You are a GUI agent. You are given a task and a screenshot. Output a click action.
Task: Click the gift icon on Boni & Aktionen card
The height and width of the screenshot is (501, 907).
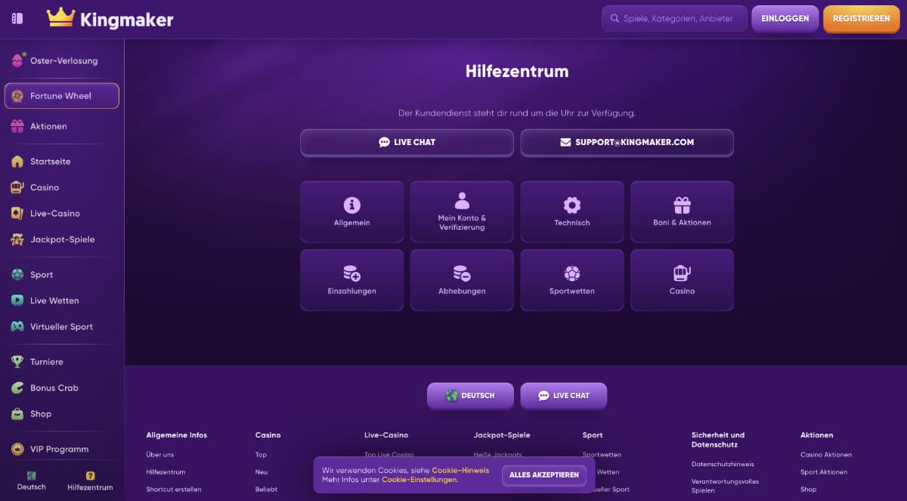(x=683, y=205)
